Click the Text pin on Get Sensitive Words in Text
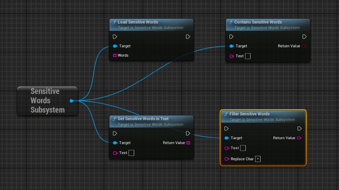The width and height of the screenshot is (339, 190). tap(115, 153)
